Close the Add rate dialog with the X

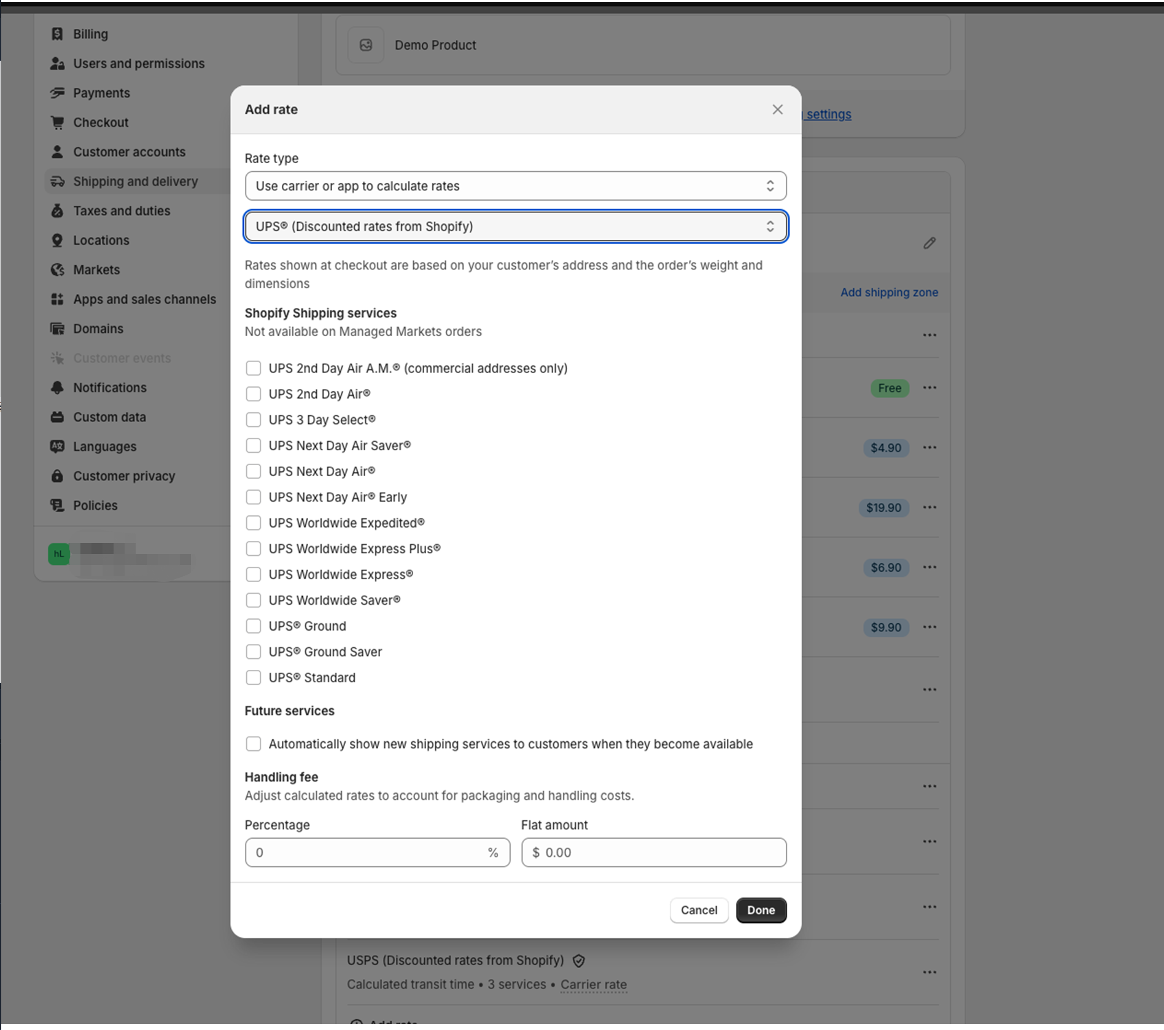777,109
